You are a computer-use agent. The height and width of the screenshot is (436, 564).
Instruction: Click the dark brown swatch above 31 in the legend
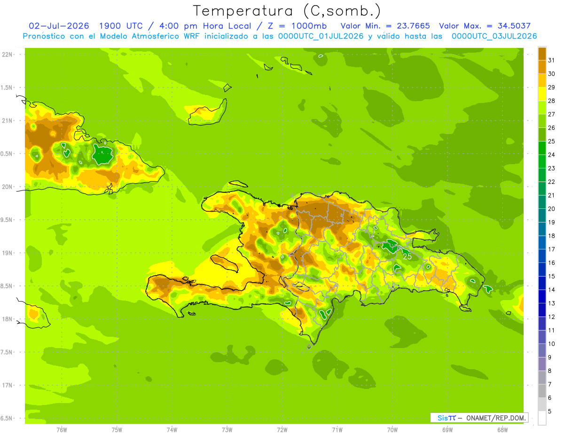click(542, 54)
